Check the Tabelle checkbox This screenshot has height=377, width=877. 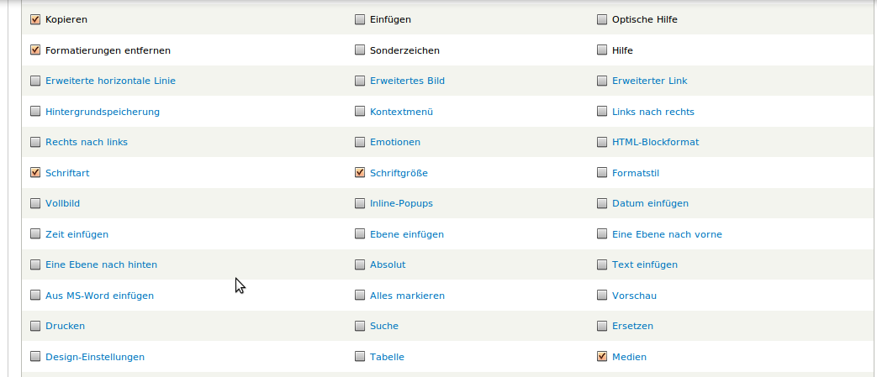pyautogui.click(x=360, y=357)
